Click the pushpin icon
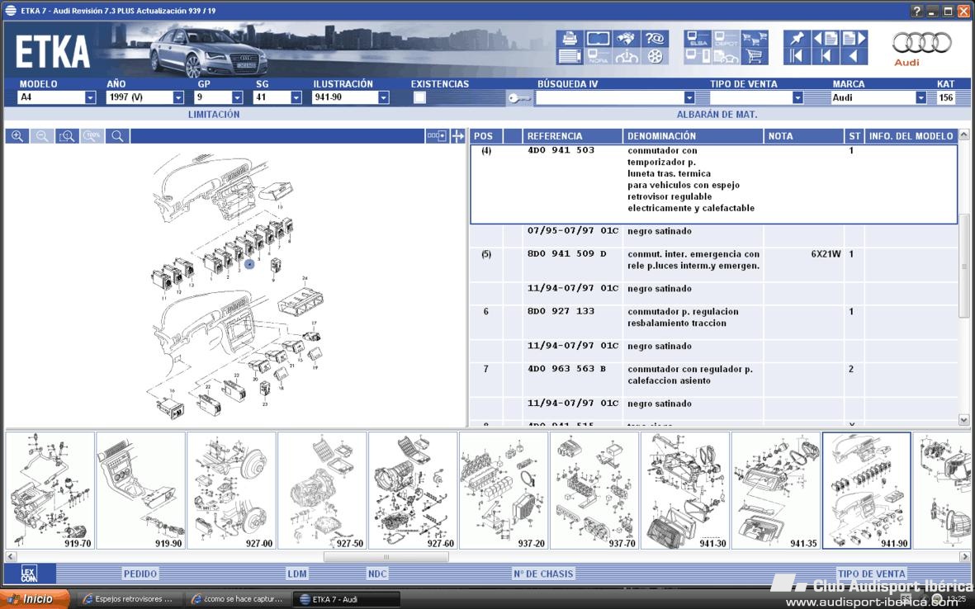 click(x=797, y=39)
